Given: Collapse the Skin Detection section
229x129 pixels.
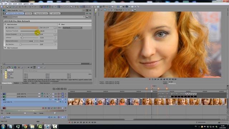Looking at the screenshot, I should click(5, 24).
